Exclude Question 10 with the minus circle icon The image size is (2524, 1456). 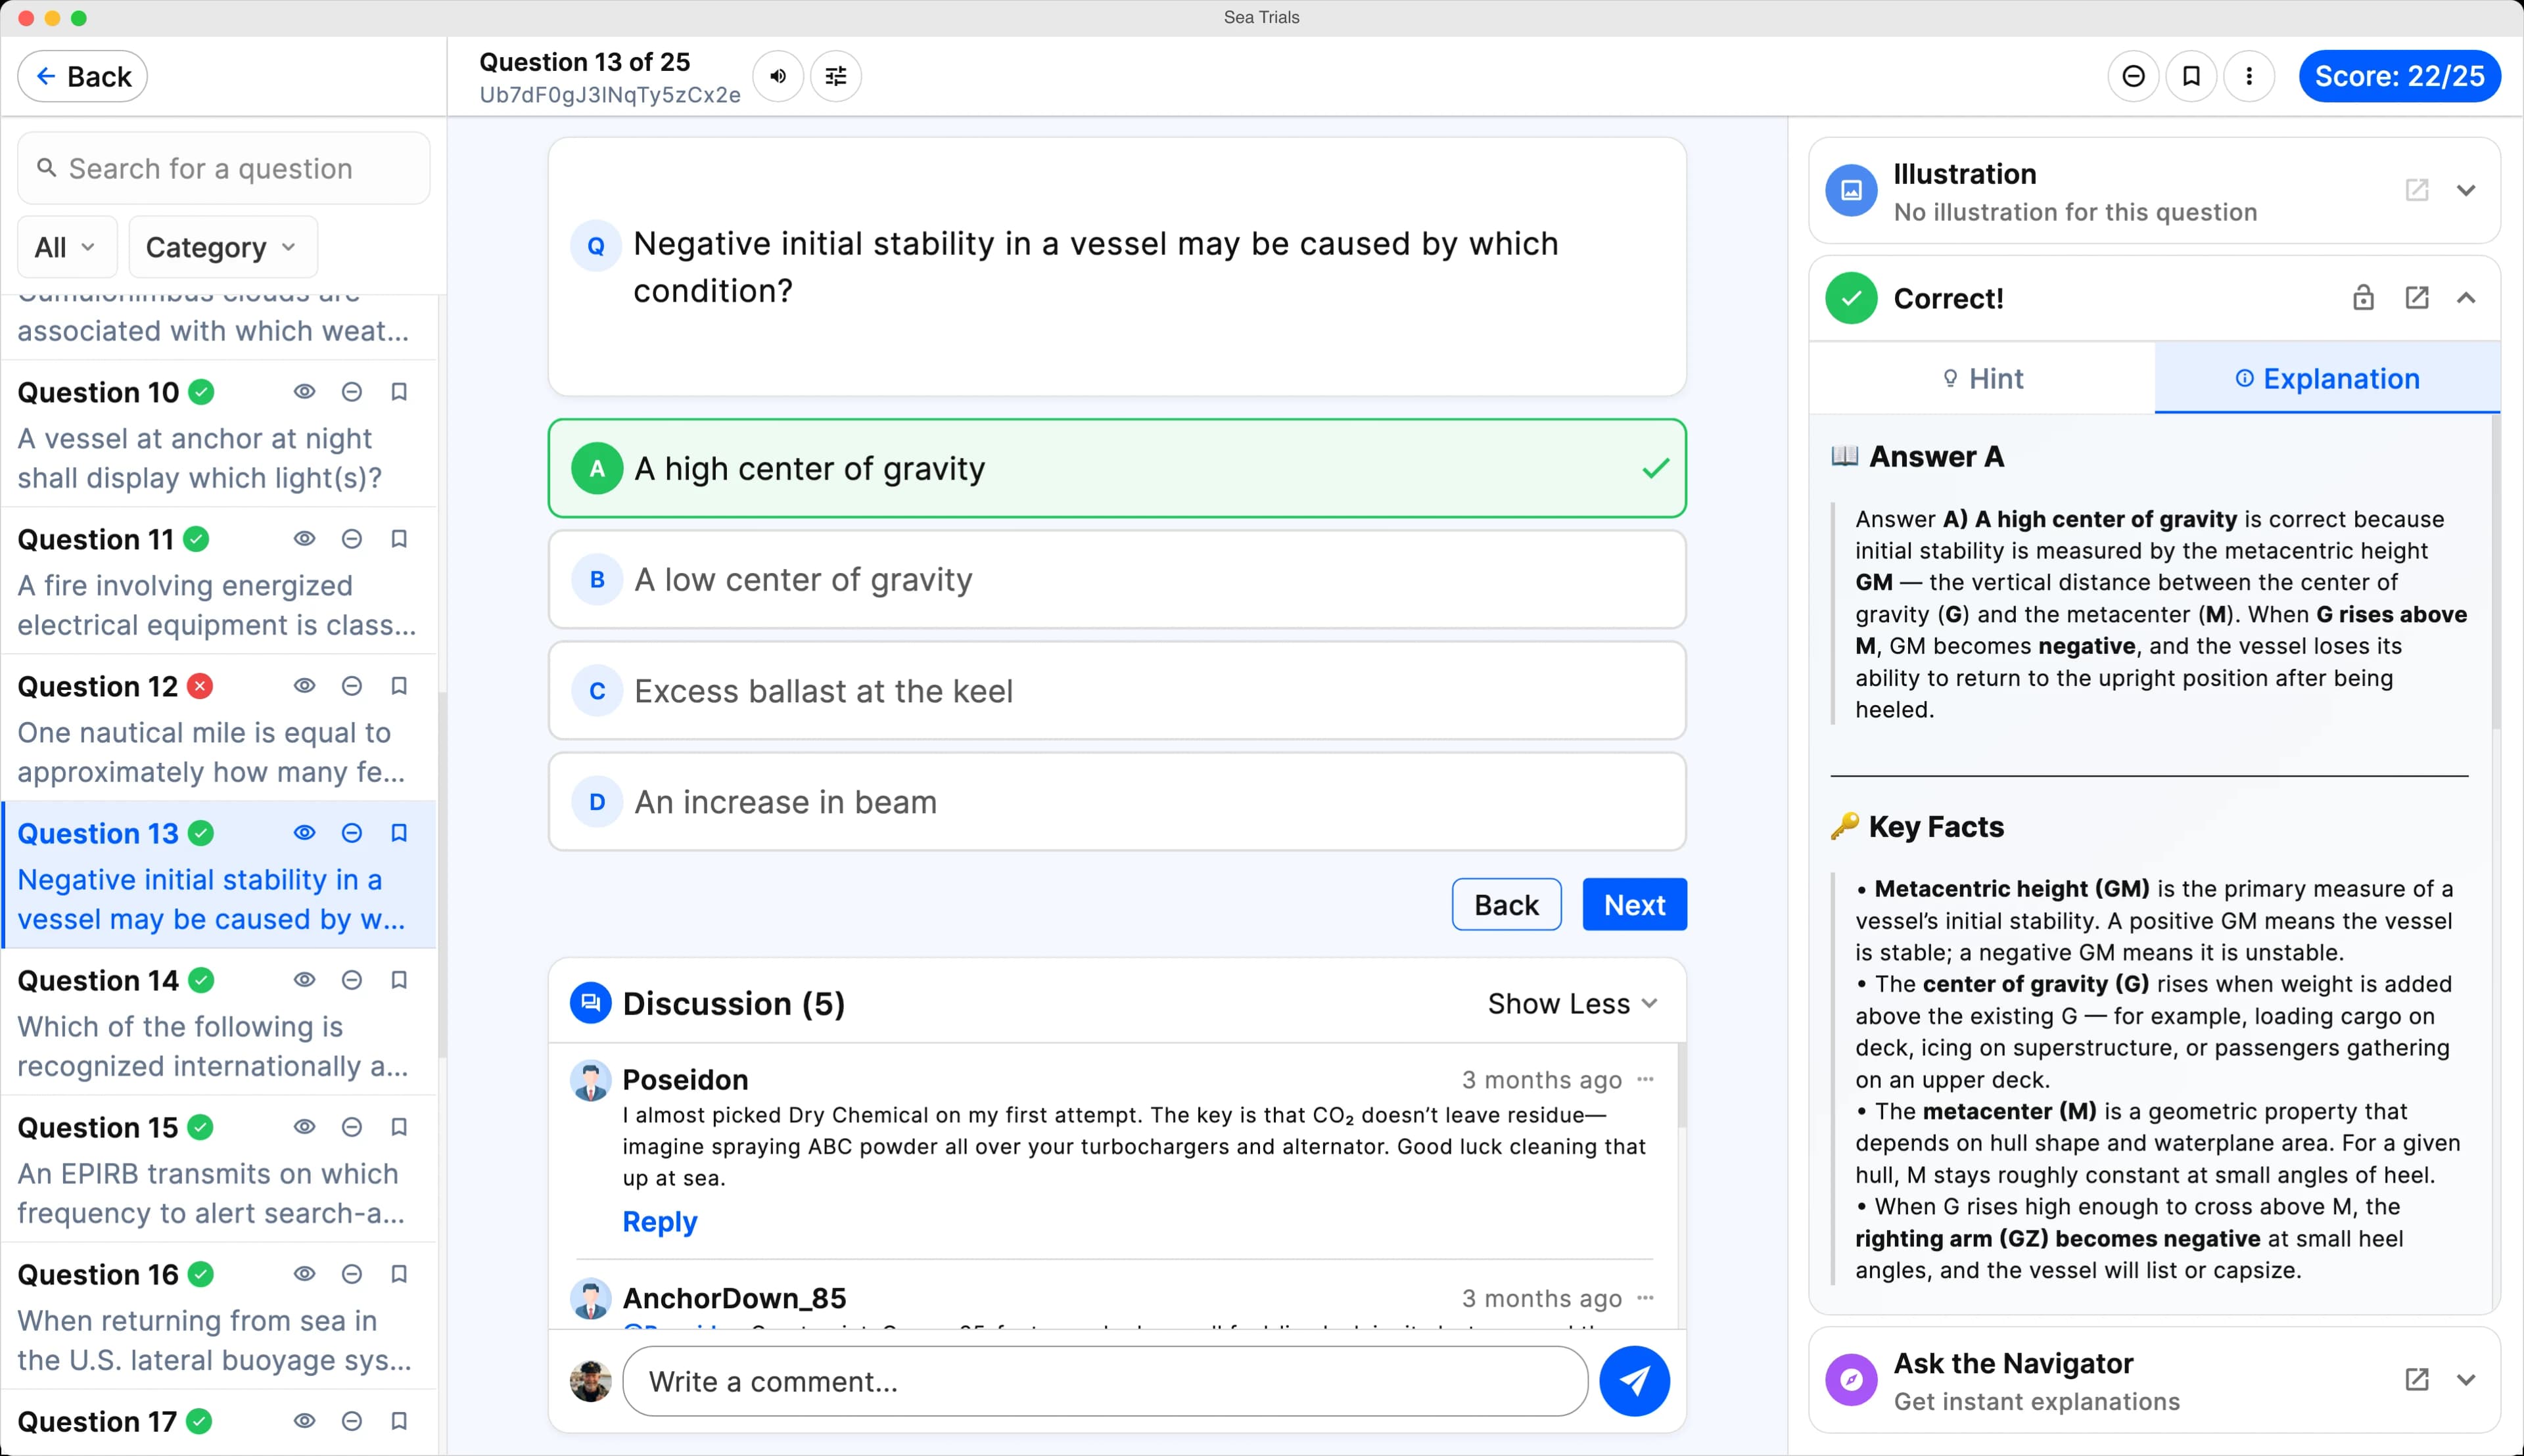point(351,392)
